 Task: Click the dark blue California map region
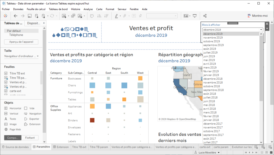[180, 87]
